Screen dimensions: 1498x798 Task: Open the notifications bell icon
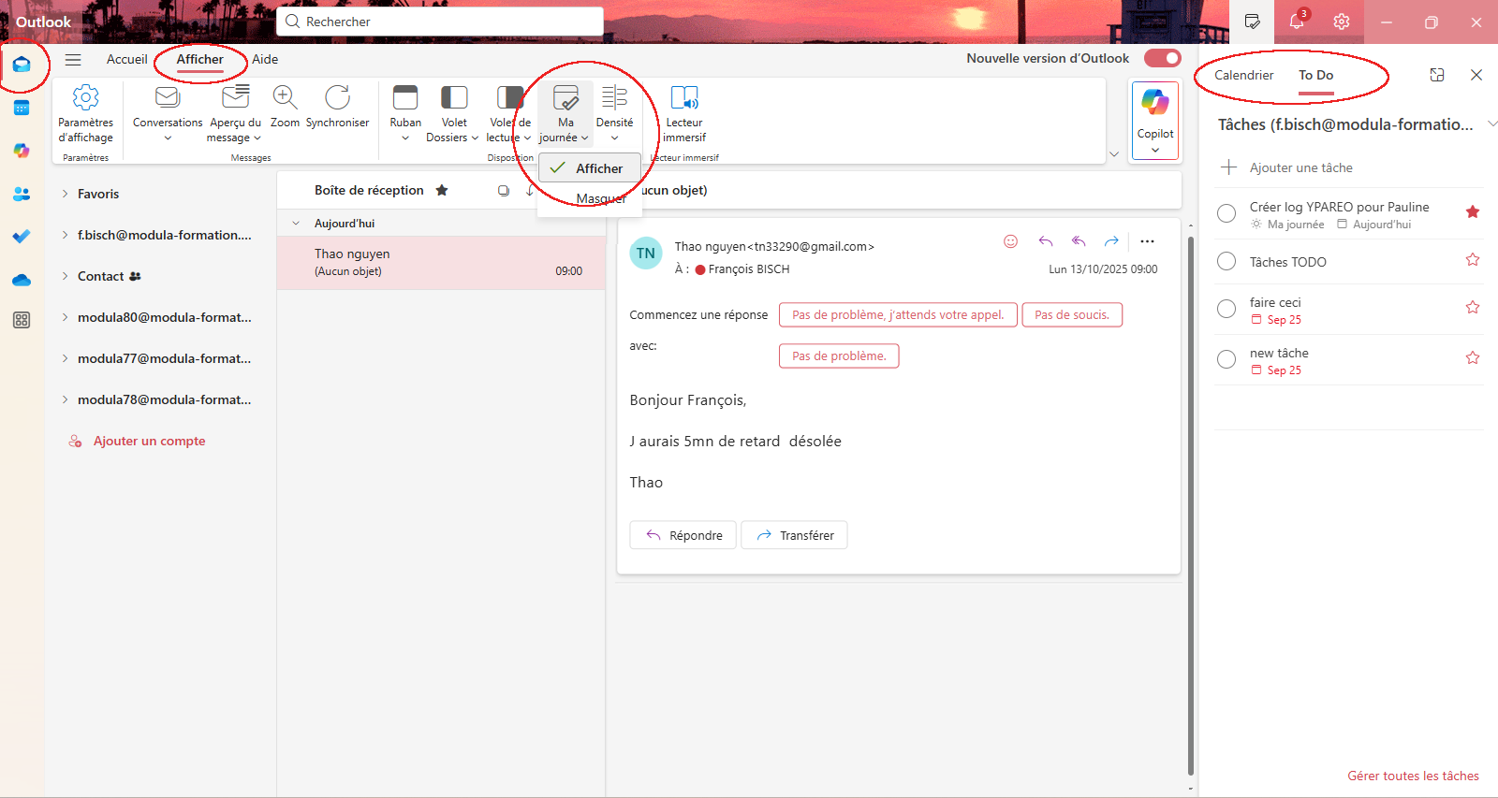[1297, 22]
